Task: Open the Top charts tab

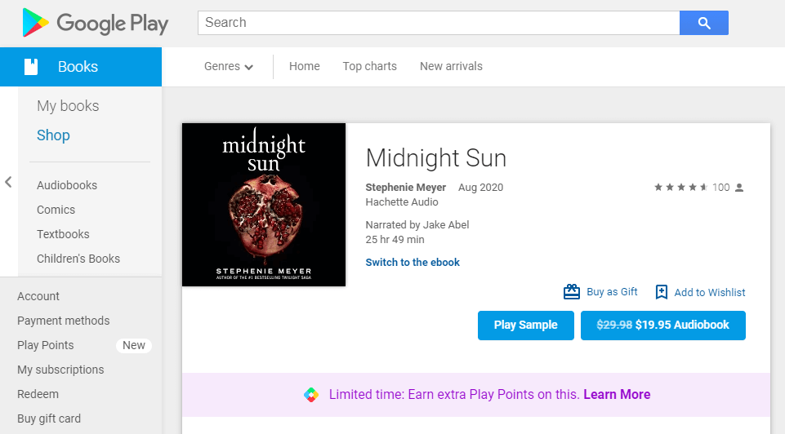Action: 369,66
